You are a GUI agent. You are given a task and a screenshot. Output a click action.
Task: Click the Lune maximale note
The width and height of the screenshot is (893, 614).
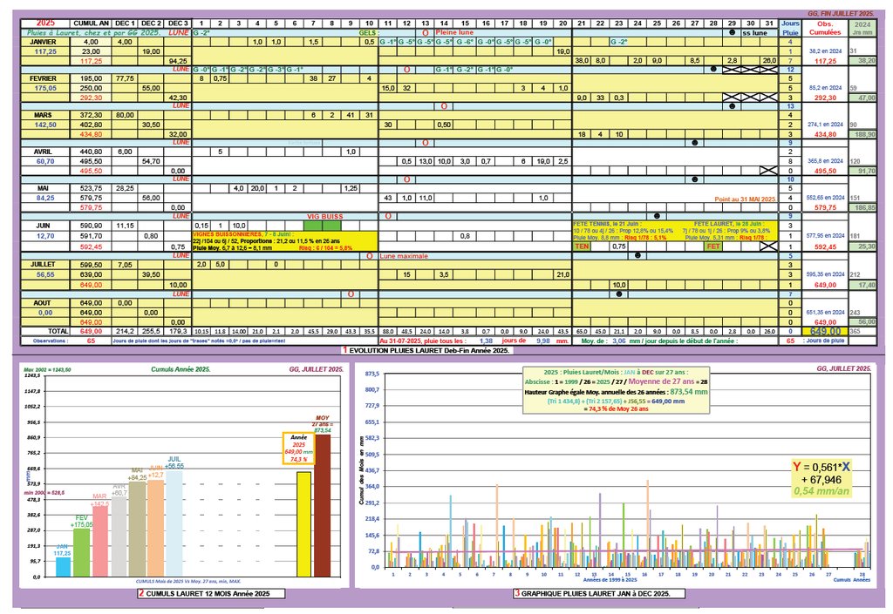point(404,256)
